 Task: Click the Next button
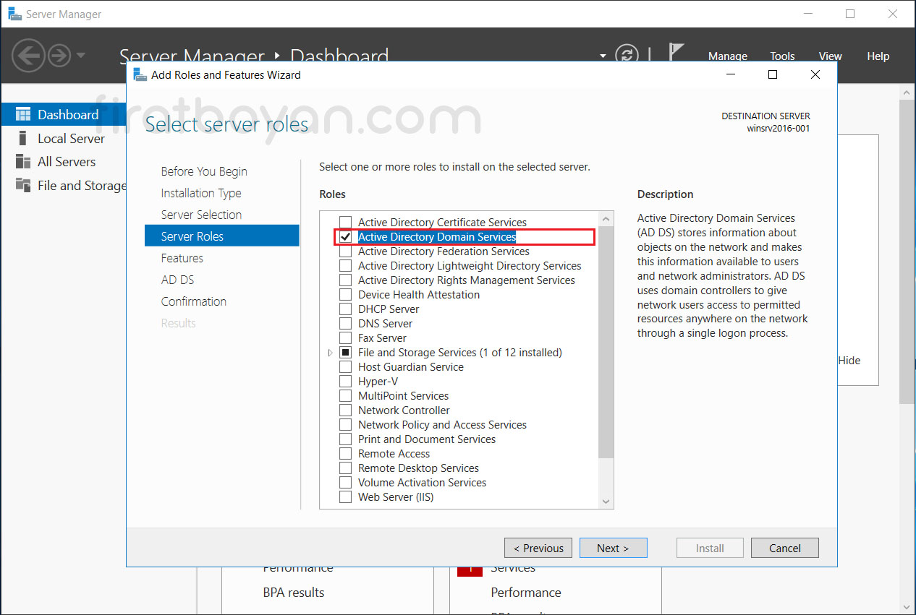click(x=613, y=548)
